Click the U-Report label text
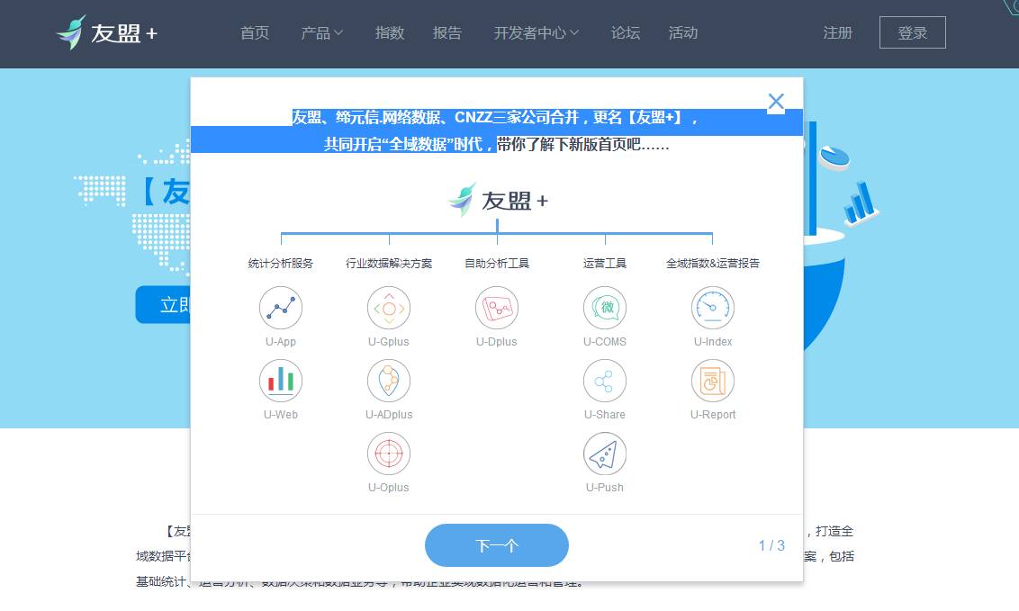 [x=713, y=414]
